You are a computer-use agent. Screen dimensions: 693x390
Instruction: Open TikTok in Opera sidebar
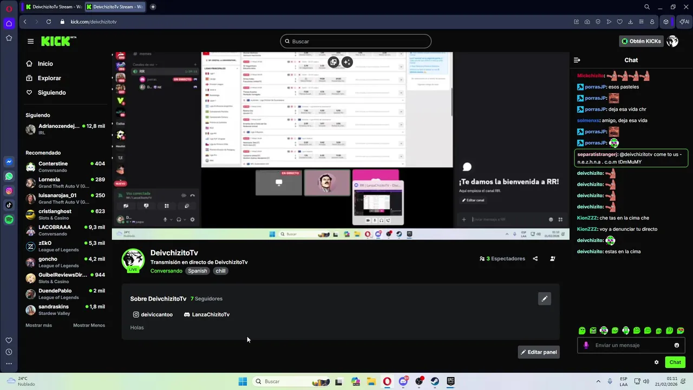(x=9, y=205)
